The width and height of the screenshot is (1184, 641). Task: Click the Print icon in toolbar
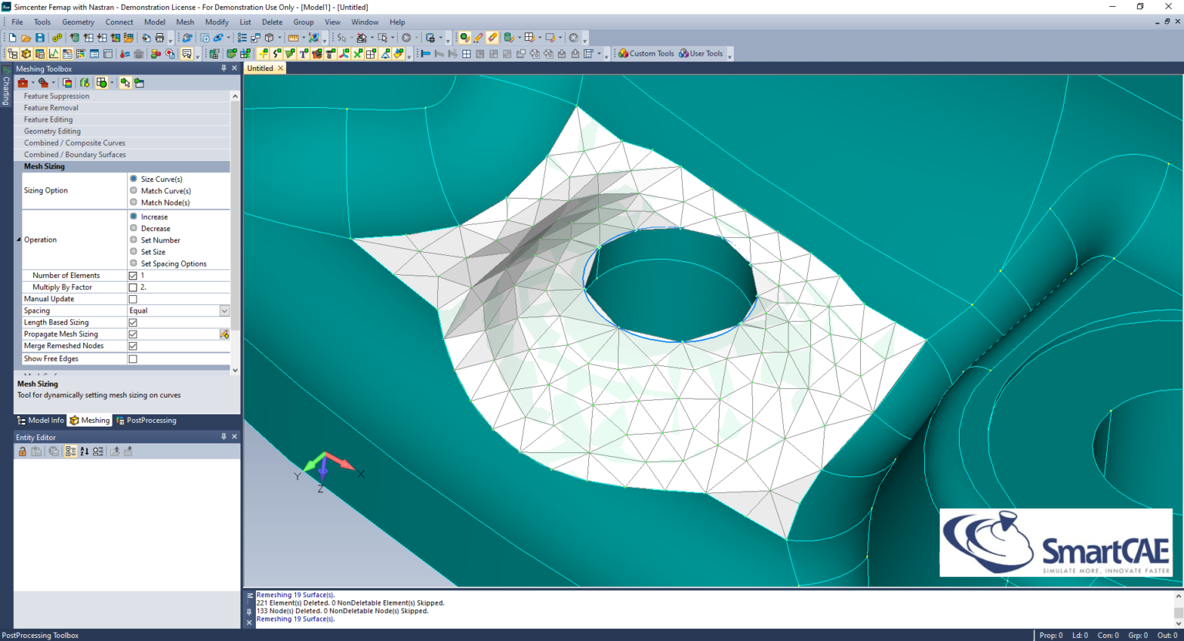160,38
